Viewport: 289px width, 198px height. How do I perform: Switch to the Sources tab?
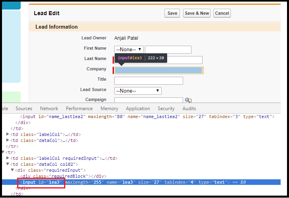click(x=24, y=109)
